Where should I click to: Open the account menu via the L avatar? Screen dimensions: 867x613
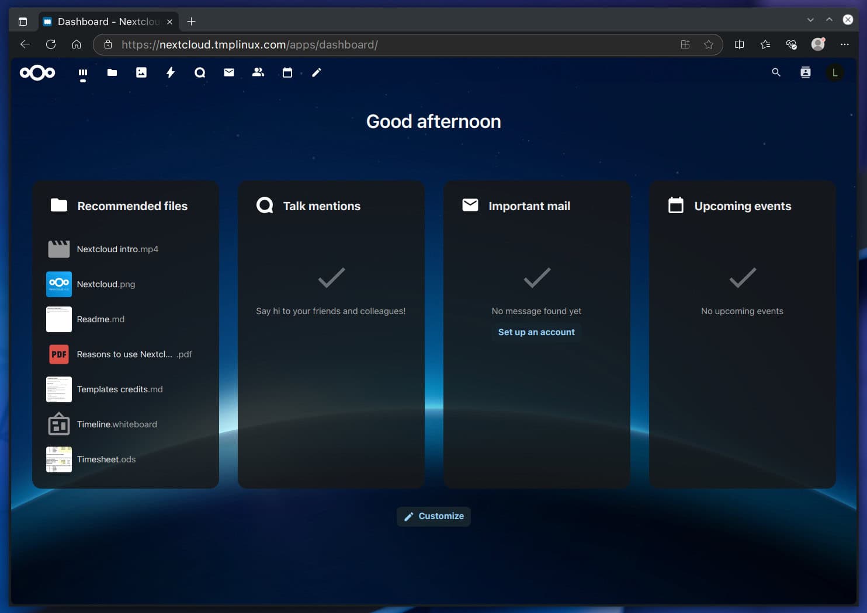(x=835, y=72)
